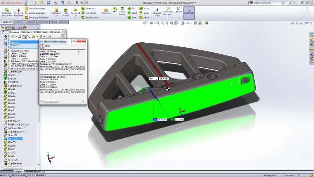Viewport: 314px width, 177px height.
Task: Toggle the Instant3D button
Action: [189, 12]
